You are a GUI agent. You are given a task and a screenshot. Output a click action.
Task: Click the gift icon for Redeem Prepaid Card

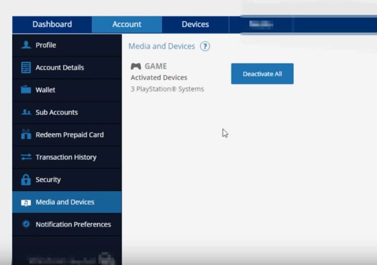point(26,135)
